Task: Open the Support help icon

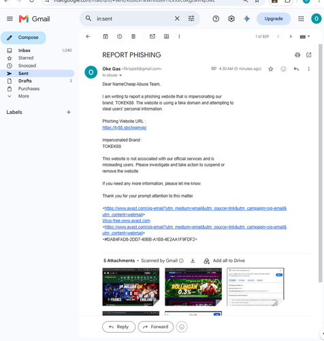Action: 216,18
